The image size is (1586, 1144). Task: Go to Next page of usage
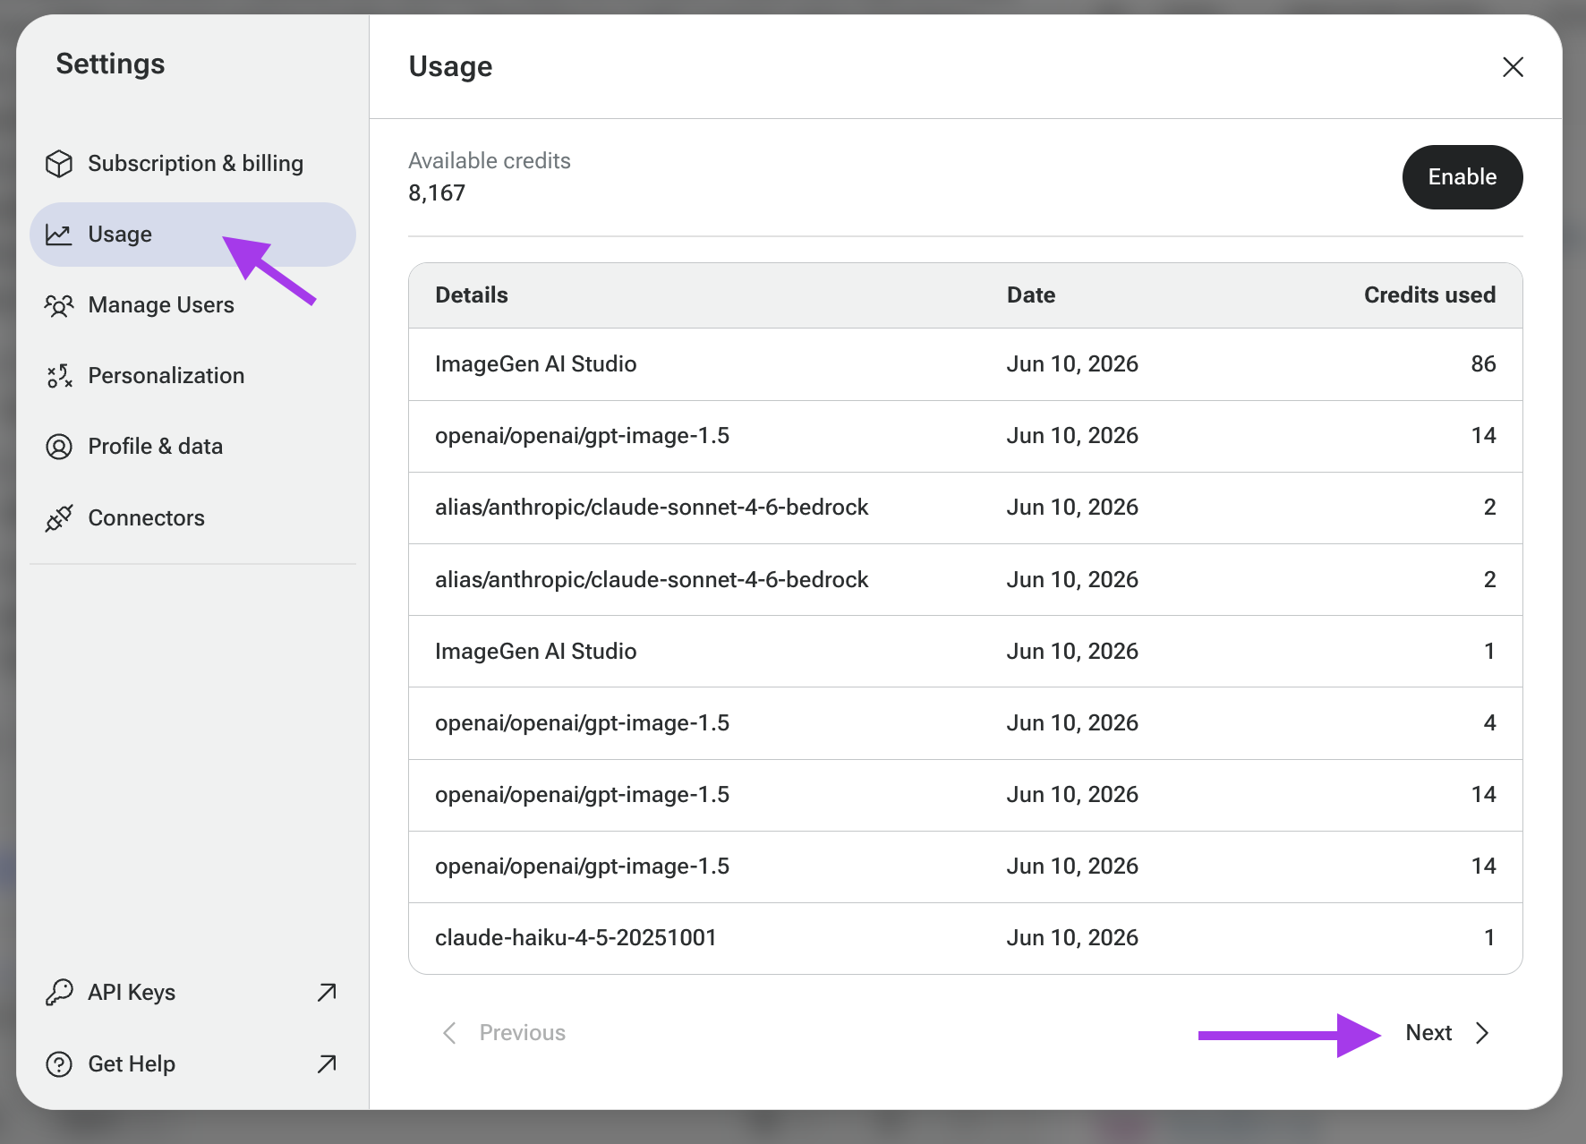click(x=1447, y=1033)
